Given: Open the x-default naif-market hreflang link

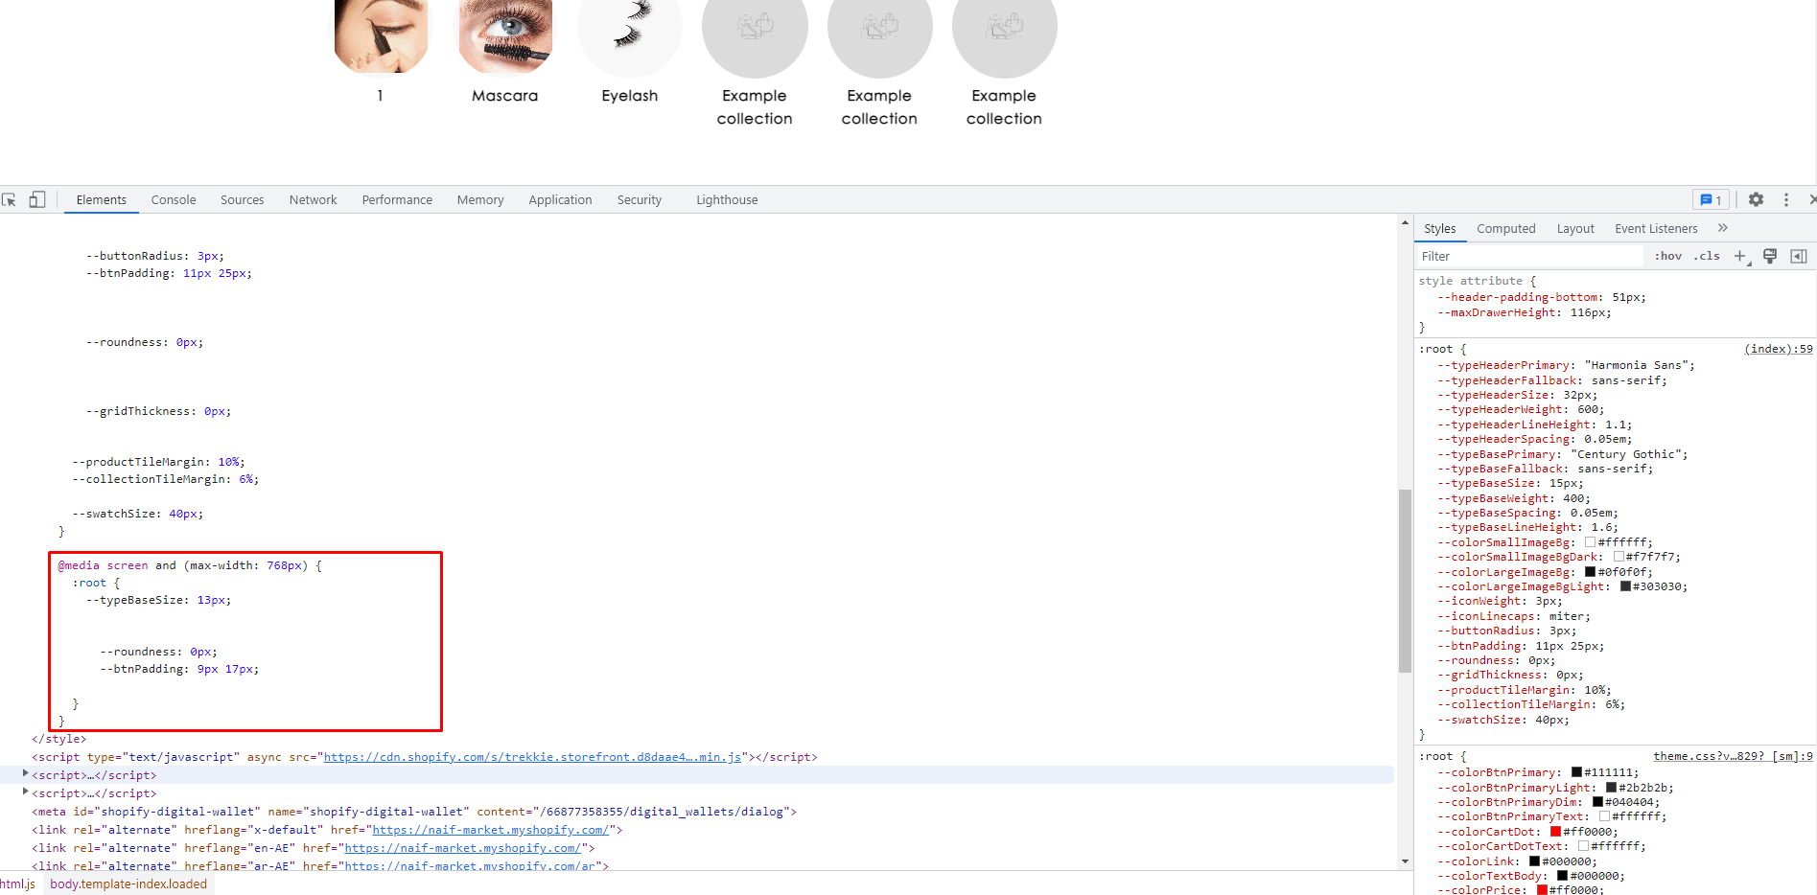Looking at the screenshot, I should click(x=490, y=830).
